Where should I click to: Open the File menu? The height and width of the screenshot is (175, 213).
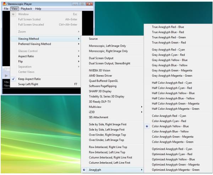(x=6, y=9)
